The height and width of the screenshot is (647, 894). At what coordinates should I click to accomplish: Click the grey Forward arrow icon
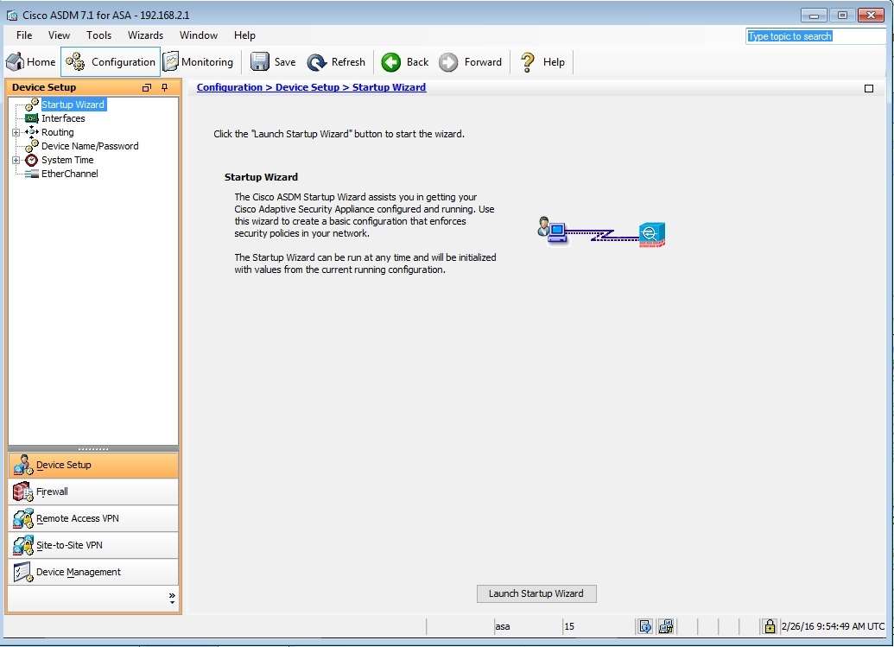point(448,62)
